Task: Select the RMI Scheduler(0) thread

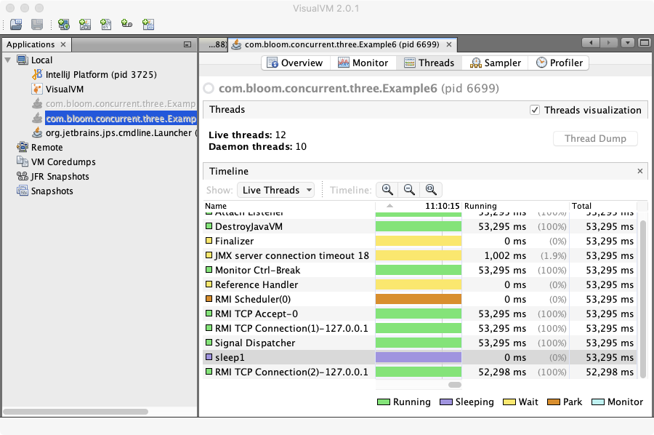Action: click(x=420, y=299)
